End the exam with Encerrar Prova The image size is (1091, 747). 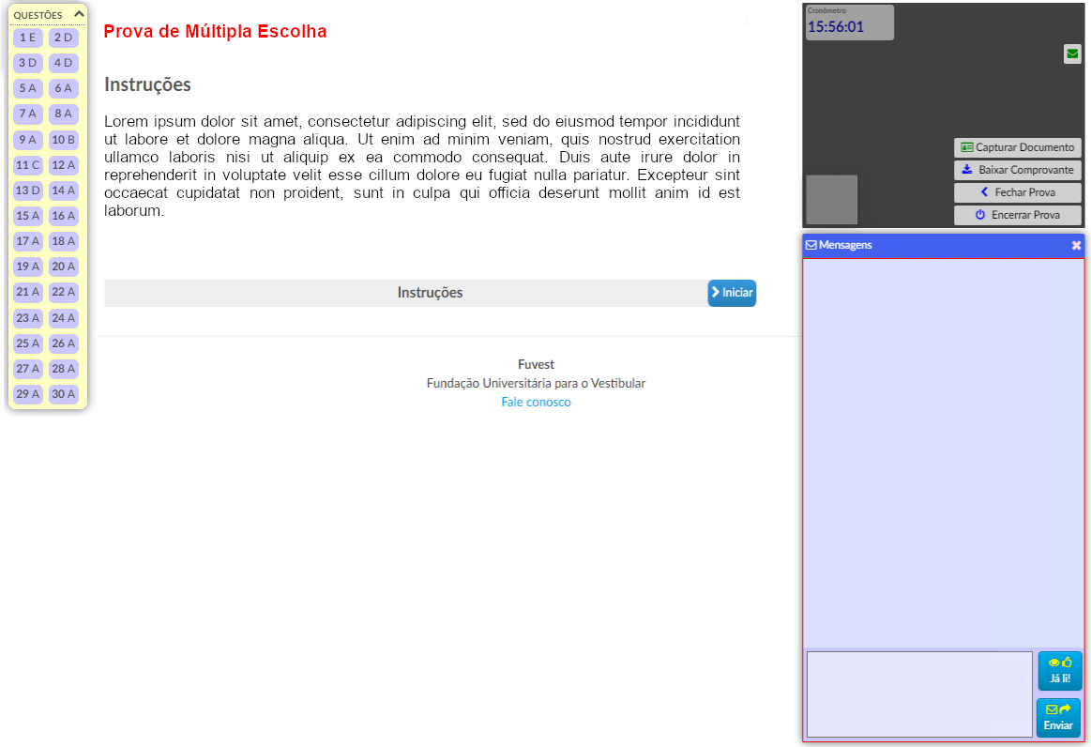(1017, 215)
